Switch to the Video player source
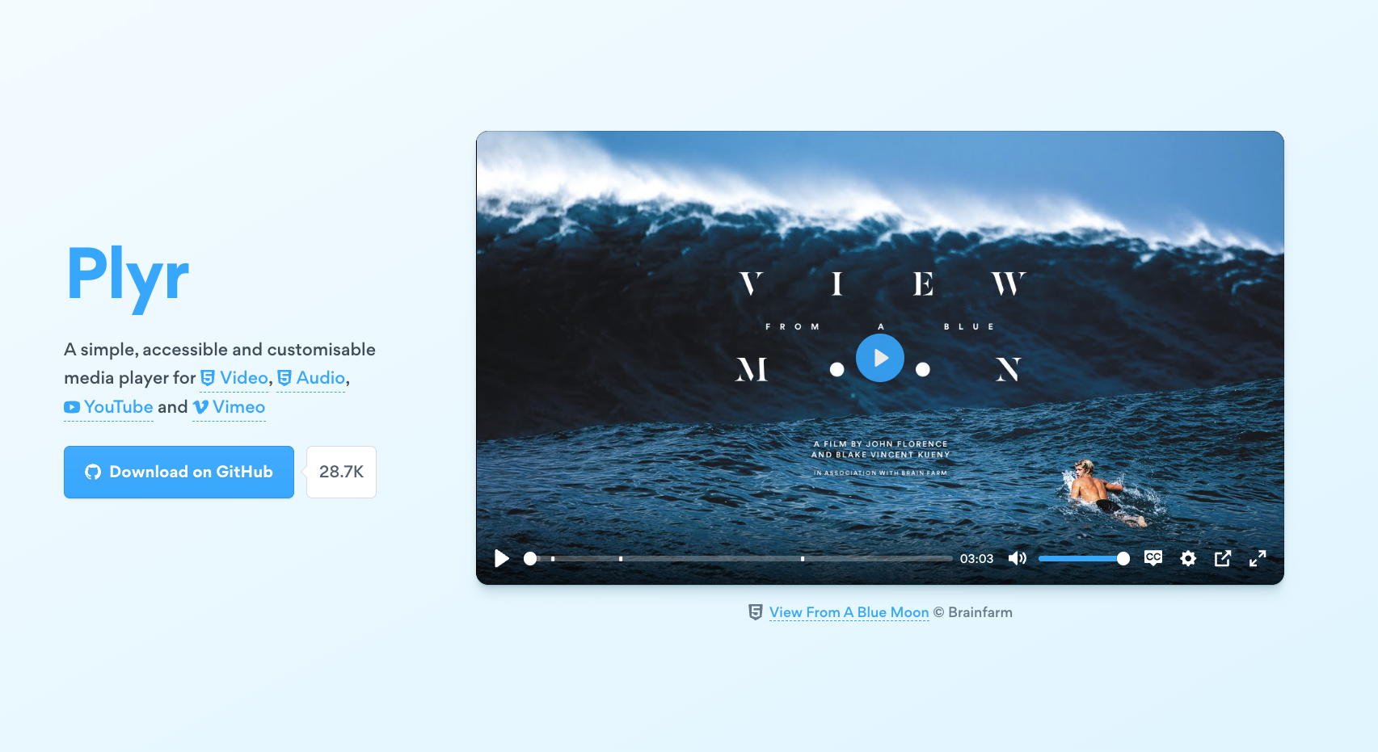Image resolution: width=1378 pixels, height=752 pixels. coord(234,378)
